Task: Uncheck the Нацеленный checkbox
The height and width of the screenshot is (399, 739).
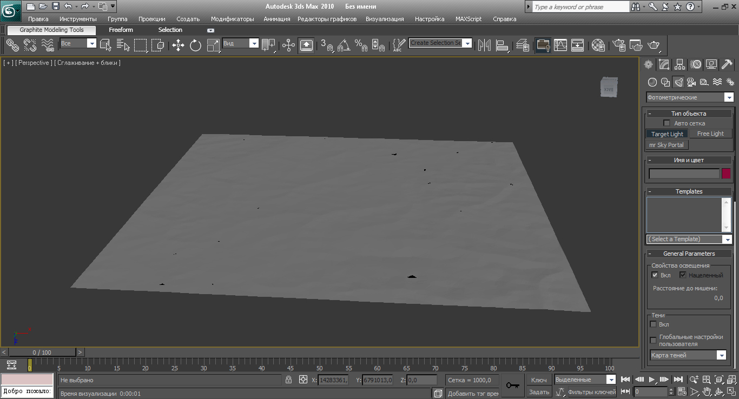Action: pos(683,275)
